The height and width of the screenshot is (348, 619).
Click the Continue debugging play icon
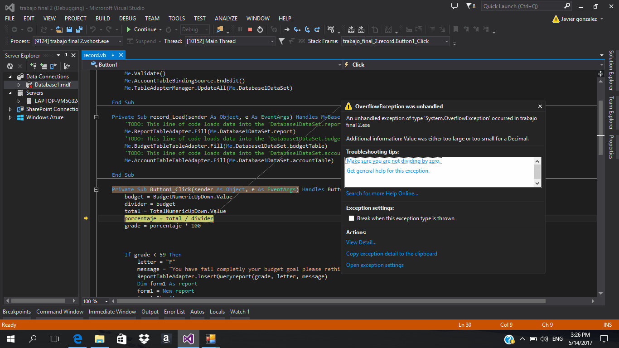[129, 29]
